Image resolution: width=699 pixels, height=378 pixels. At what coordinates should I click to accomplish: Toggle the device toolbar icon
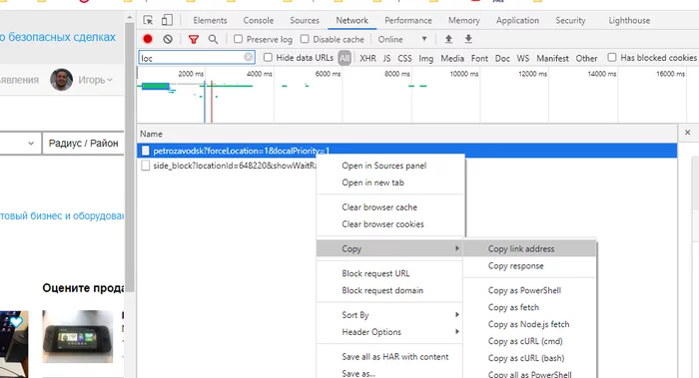[167, 20]
